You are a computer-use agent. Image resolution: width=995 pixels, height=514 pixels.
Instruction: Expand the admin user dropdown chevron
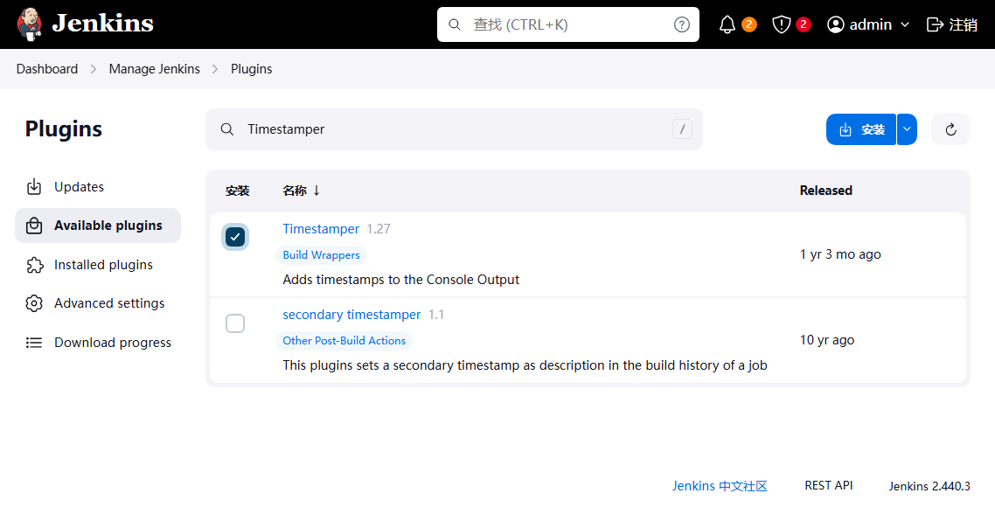pos(905,24)
